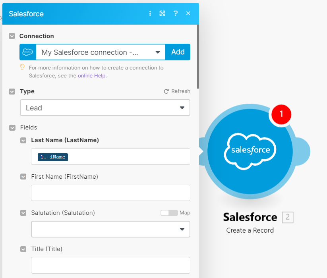Click the First Name input field
The height and width of the screenshot is (278, 327).
110,193
